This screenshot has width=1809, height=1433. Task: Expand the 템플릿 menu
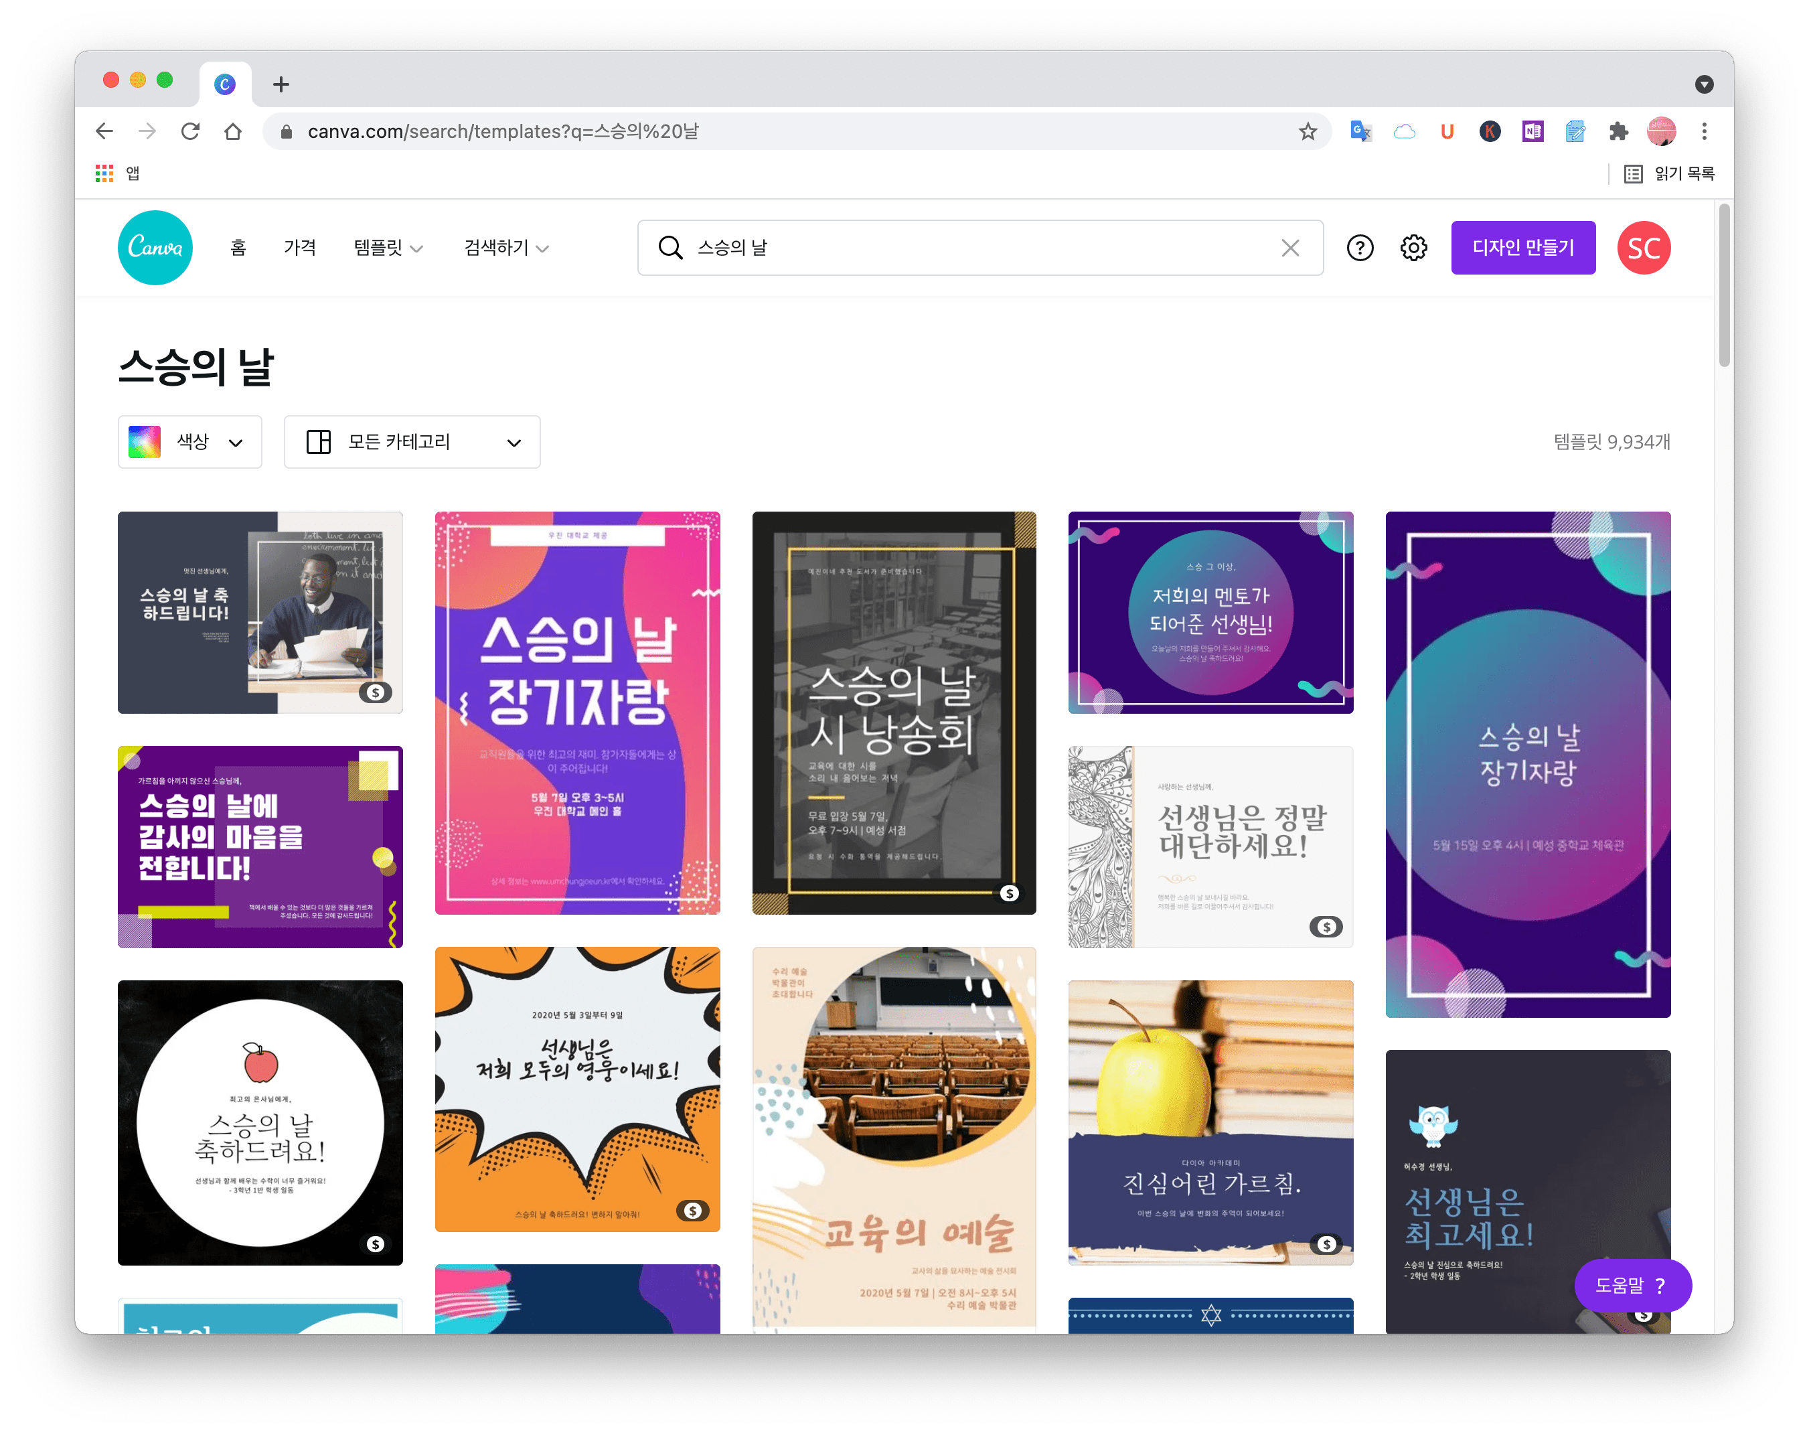click(388, 248)
